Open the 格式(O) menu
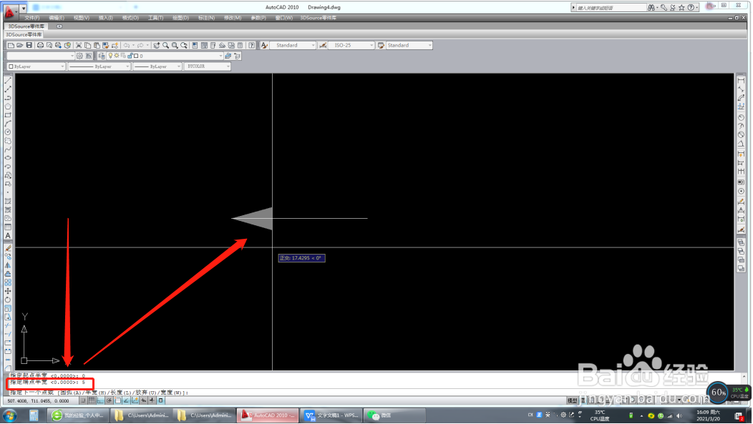 pyautogui.click(x=130, y=18)
